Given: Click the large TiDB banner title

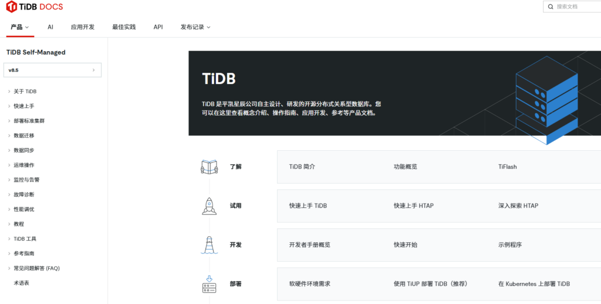Looking at the screenshot, I should (x=219, y=79).
